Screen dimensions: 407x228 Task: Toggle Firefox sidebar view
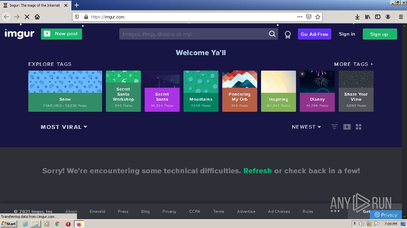point(378,17)
